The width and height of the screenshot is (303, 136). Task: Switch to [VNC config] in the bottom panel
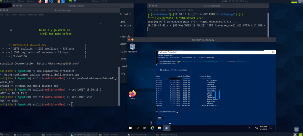(22, 135)
